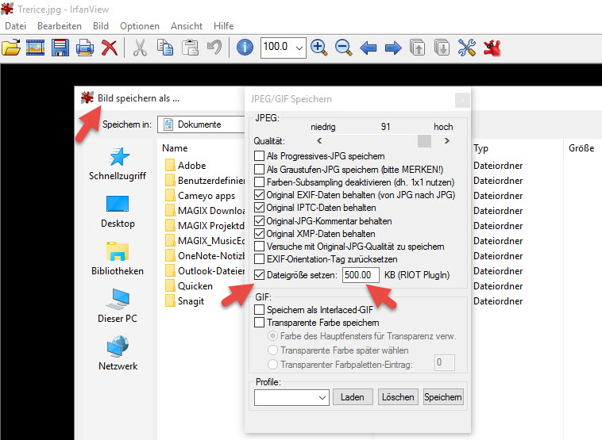Increase quality with slider right arrow
602x440 pixels.
tap(446, 141)
